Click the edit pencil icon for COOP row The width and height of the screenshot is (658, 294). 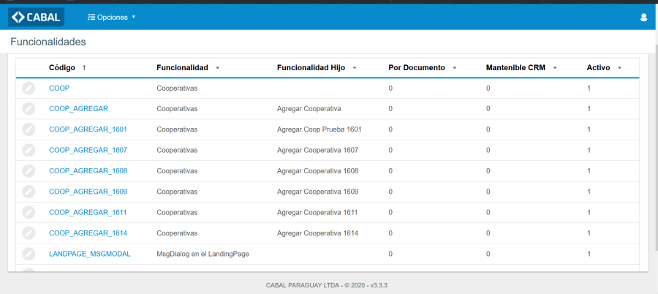pos(29,88)
